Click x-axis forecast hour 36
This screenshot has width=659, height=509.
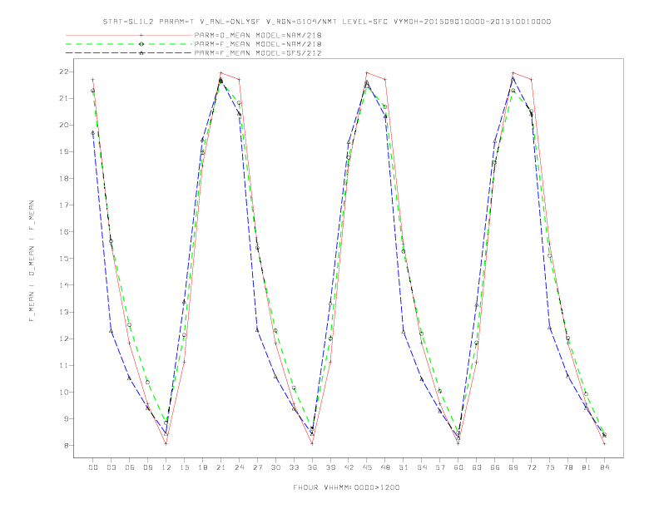(x=312, y=467)
